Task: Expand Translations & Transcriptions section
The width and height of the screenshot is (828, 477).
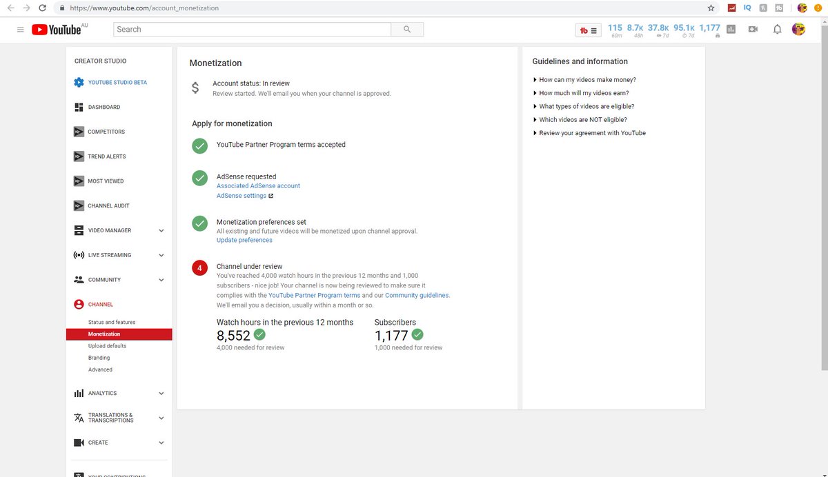Action: (x=161, y=418)
